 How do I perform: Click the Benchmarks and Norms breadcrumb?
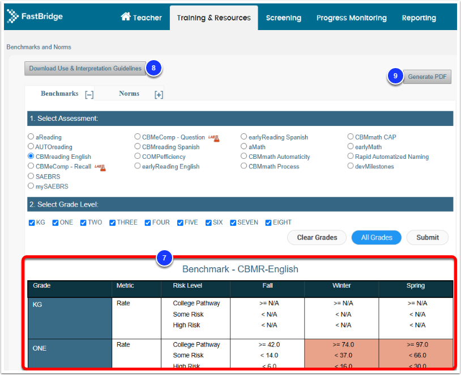pos(39,47)
